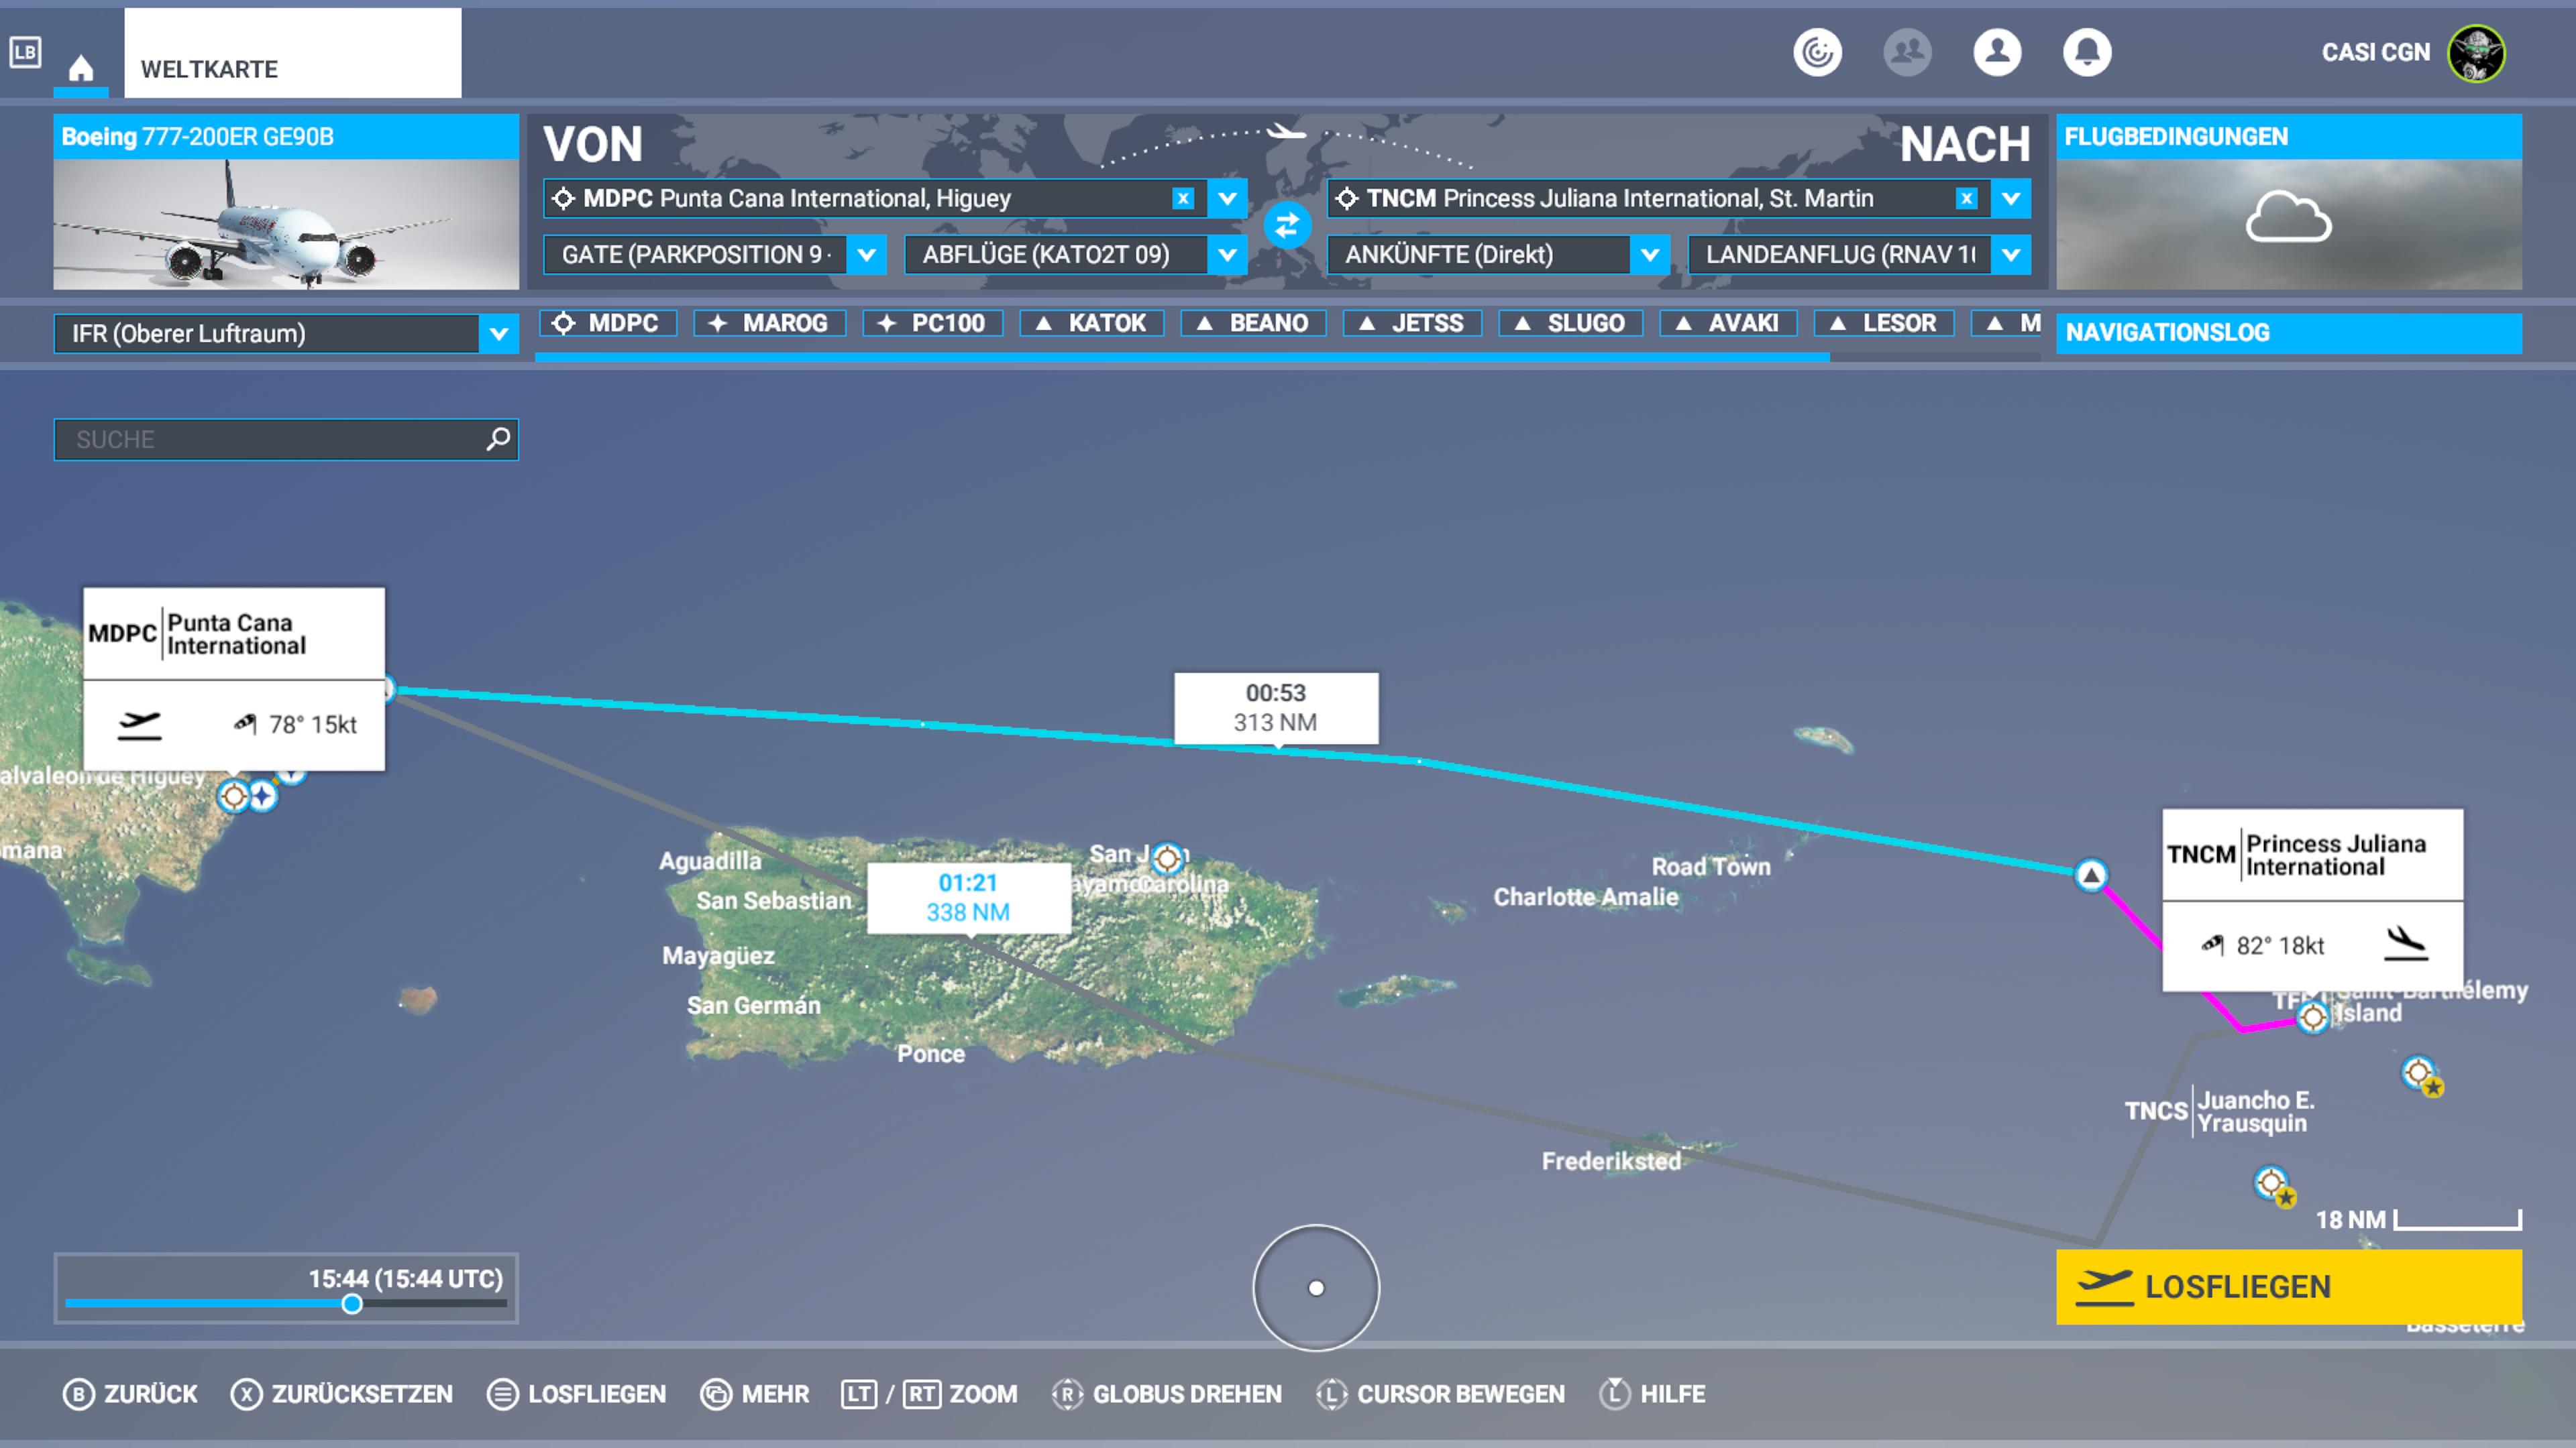Select the JETSS waypoint tab
Image resolution: width=2576 pixels, height=1448 pixels.
pyautogui.click(x=1412, y=322)
